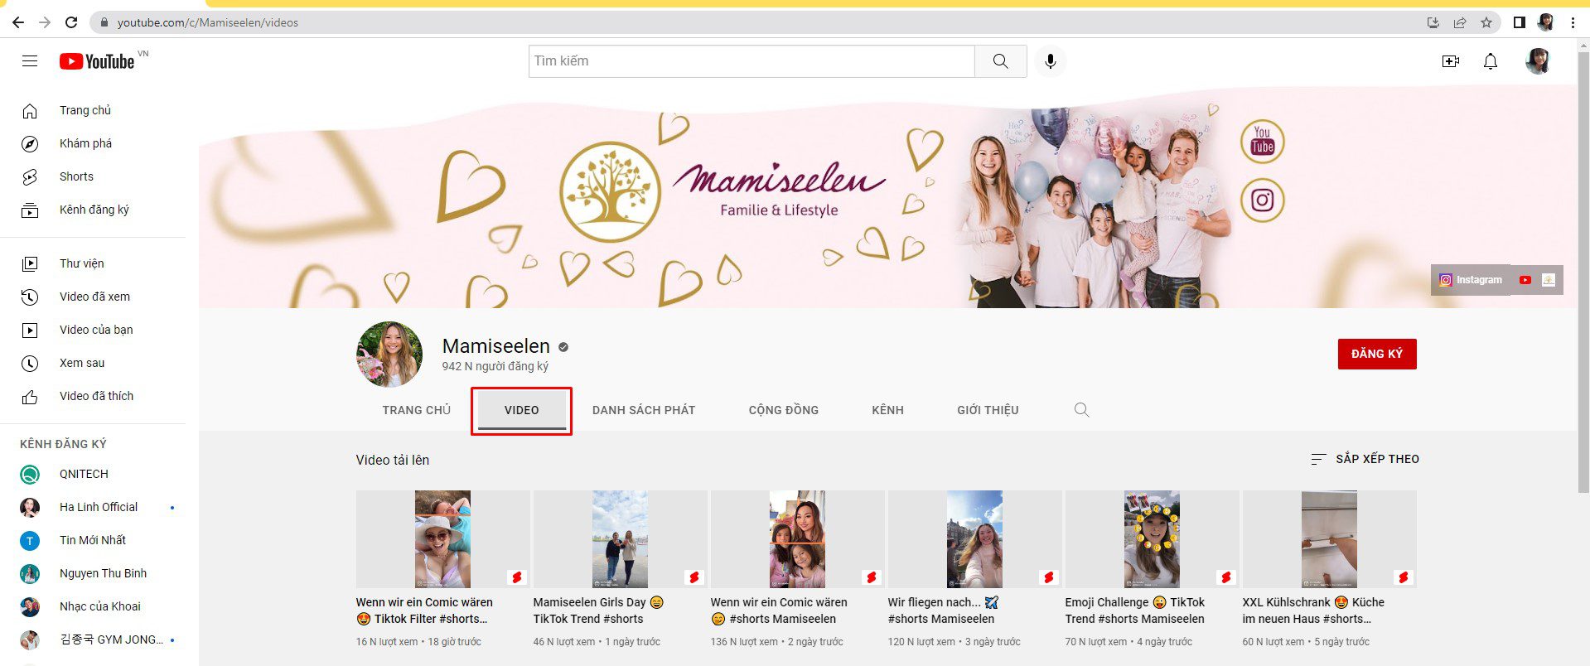Click the Tìm kiếm search field
This screenshot has width=1590, height=666.
point(752,61)
